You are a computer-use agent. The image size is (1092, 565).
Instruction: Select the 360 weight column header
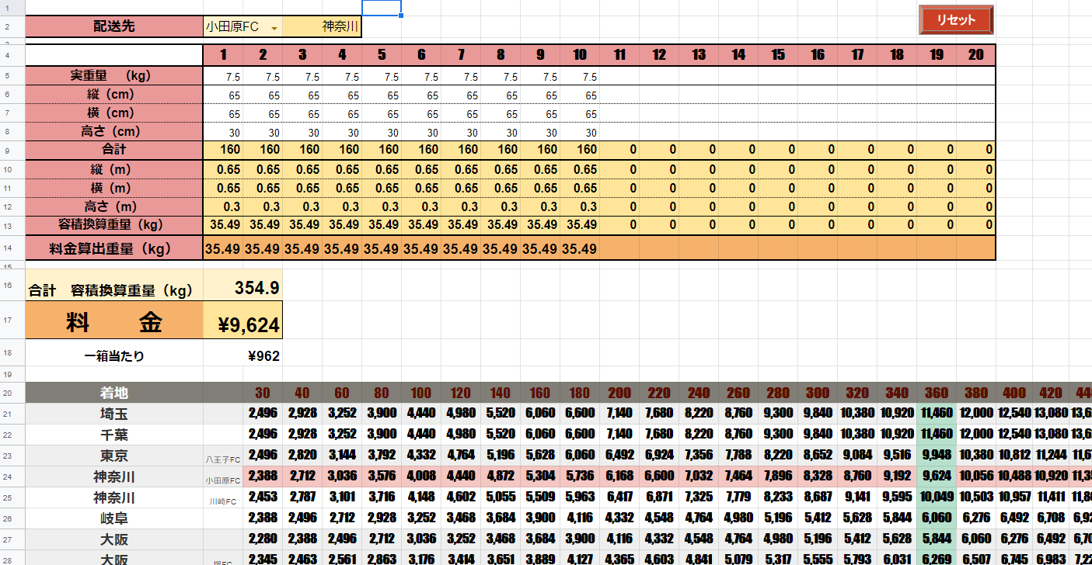(x=936, y=393)
